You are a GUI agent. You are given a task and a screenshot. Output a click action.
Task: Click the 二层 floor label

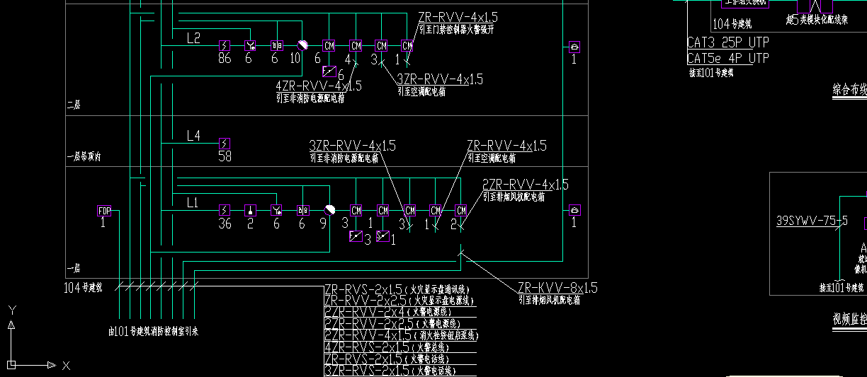click(x=73, y=105)
